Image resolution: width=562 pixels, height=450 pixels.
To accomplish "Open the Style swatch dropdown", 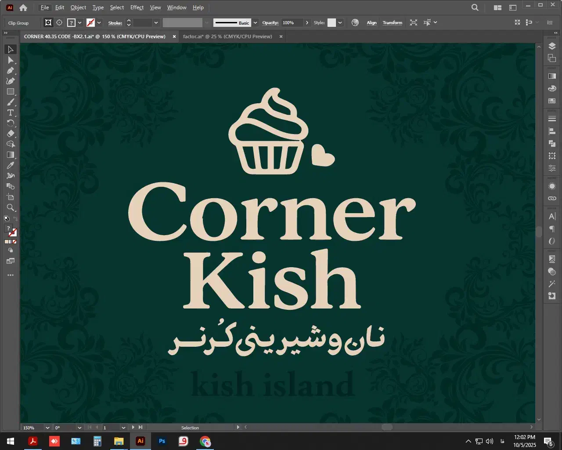I will click(340, 23).
